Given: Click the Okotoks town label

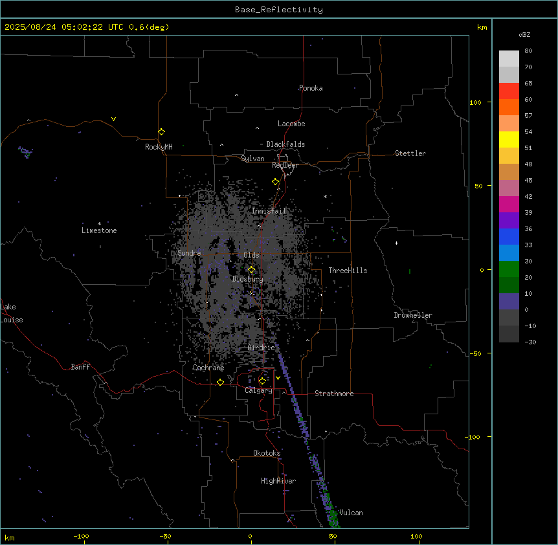Looking at the screenshot, I should [267, 453].
